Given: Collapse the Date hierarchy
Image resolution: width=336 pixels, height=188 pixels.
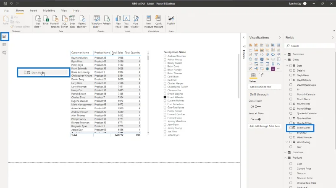Looking at the screenshot, I should pyautogui.click(x=287, y=66).
